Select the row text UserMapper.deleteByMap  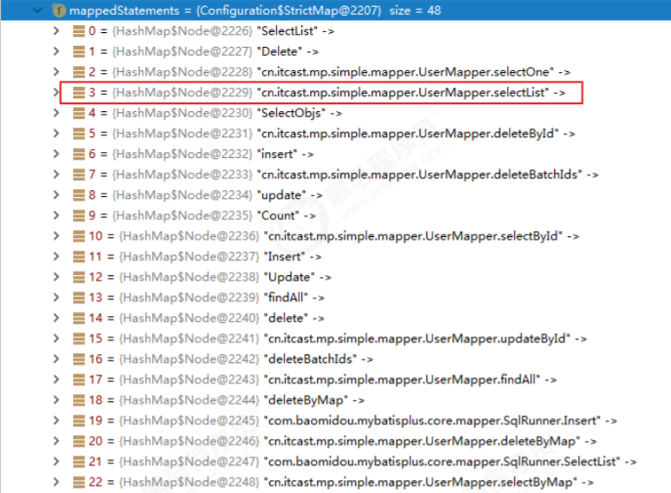343,442
